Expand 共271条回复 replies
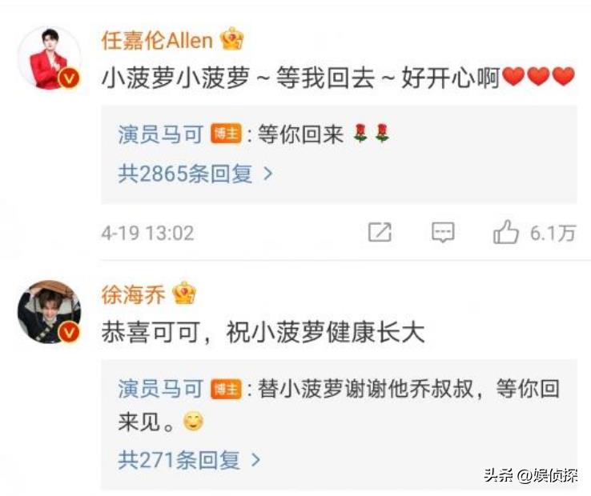This screenshot has height=496, width=591. click(190, 460)
